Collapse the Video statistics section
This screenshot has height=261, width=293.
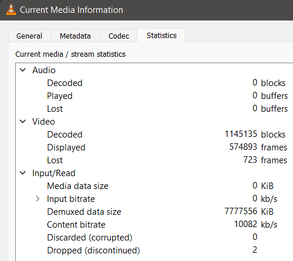point(23,121)
